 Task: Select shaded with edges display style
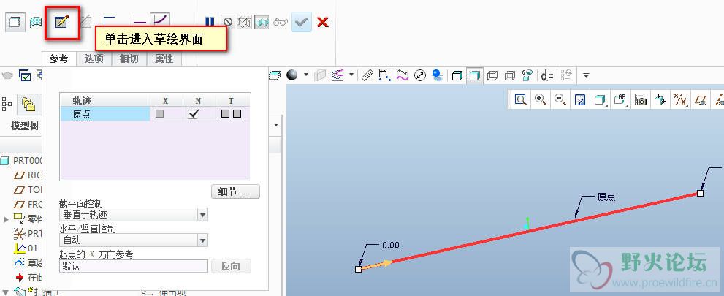pos(457,75)
